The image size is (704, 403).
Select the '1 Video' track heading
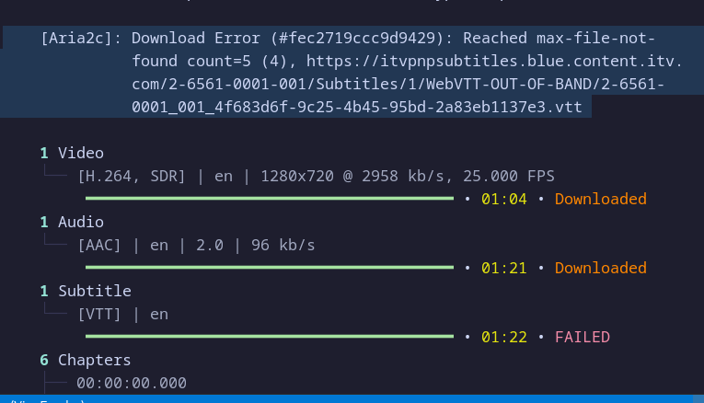72,153
